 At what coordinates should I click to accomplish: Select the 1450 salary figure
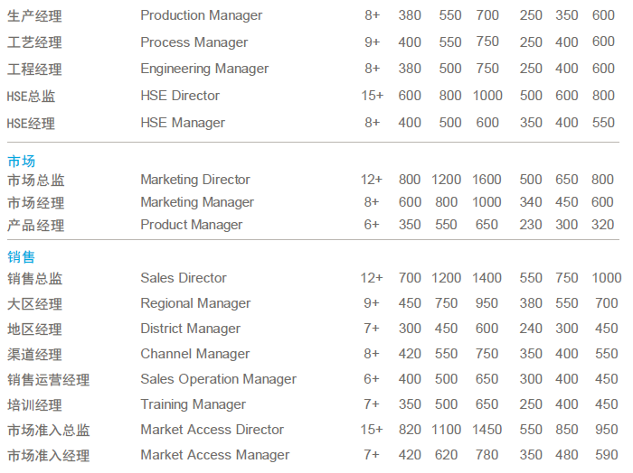click(487, 430)
